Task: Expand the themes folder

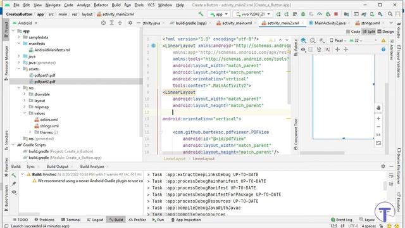Action: pos(30,132)
